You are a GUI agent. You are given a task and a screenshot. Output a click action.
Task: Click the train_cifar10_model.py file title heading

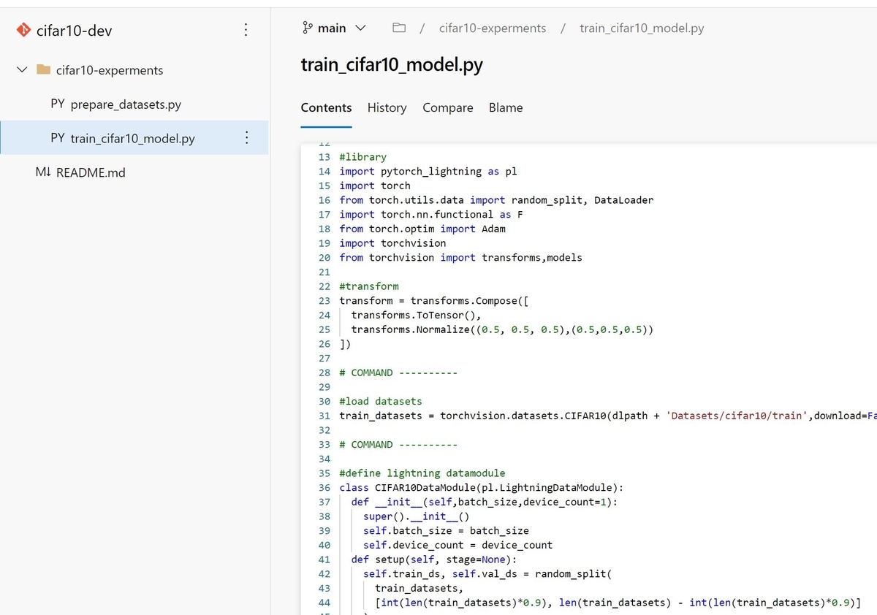point(392,65)
